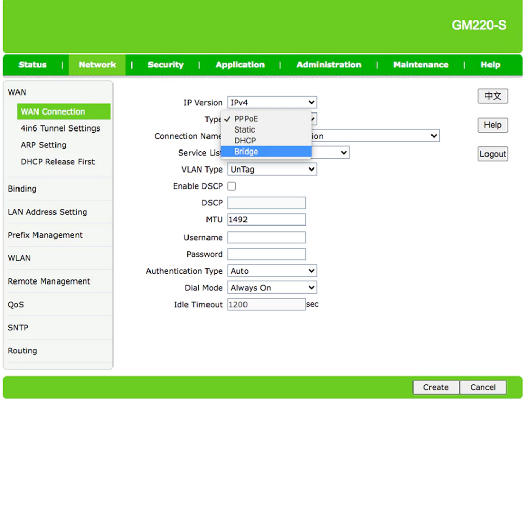
Task: Go to the Administration tab
Action: (x=329, y=65)
